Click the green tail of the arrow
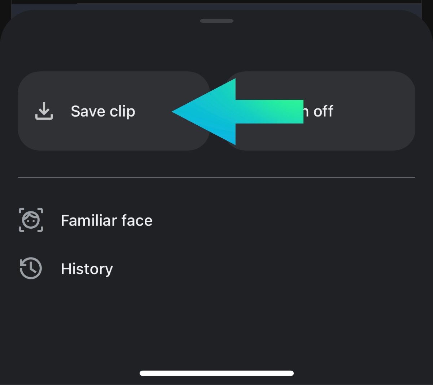The height and width of the screenshot is (385, 433). (285, 112)
